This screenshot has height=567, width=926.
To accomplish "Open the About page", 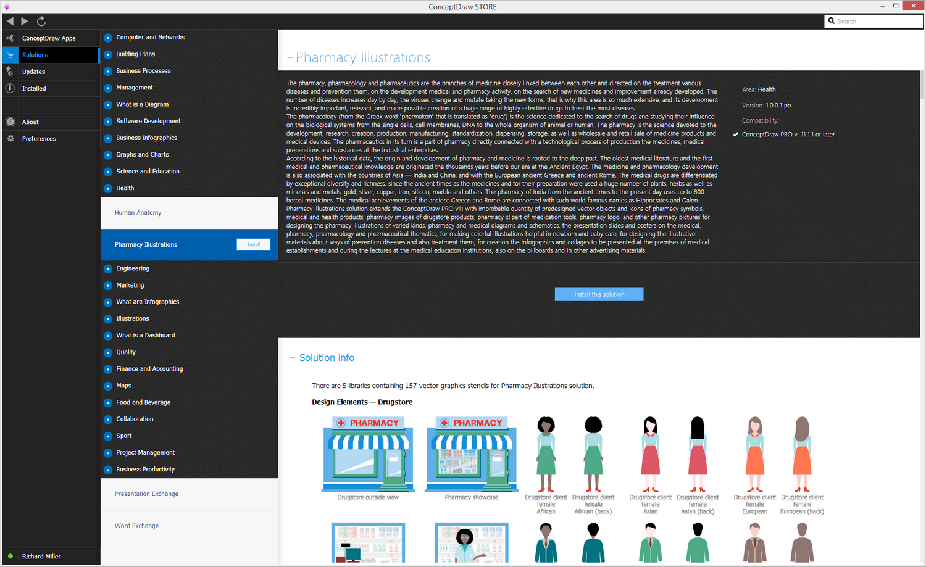I will click(x=30, y=122).
